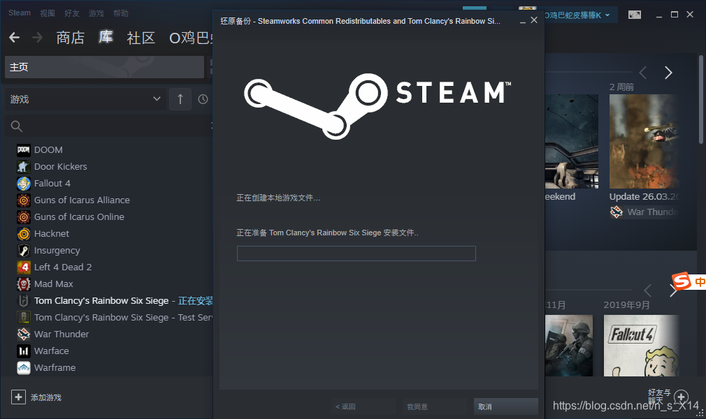Image resolution: width=706 pixels, height=419 pixels.
Task: Open the 好友 menu
Action: pyautogui.click(x=71, y=13)
